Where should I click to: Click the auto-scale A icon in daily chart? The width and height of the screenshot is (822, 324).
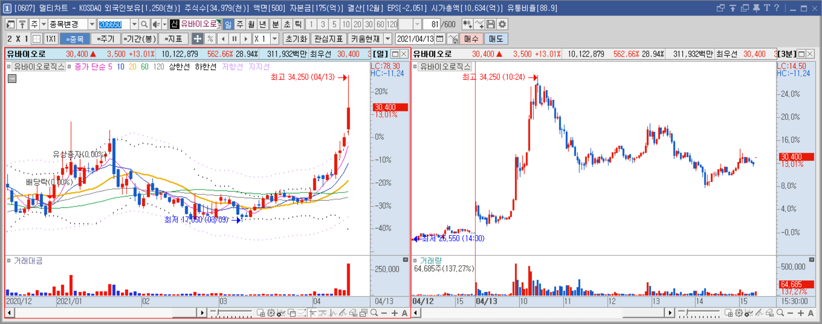coord(405,313)
